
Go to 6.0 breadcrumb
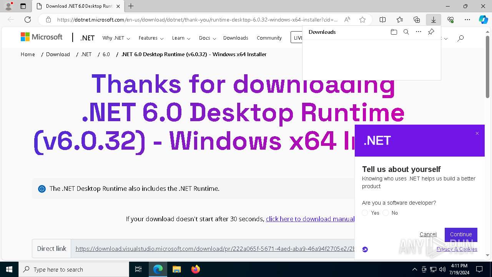click(106, 54)
